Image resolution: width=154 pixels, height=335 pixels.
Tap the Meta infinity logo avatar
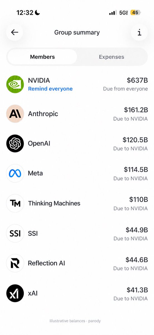click(x=15, y=173)
